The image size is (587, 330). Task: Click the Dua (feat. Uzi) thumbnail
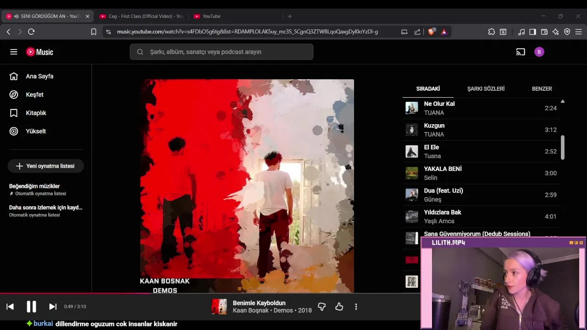pyautogui.click(x=412, y=195)
